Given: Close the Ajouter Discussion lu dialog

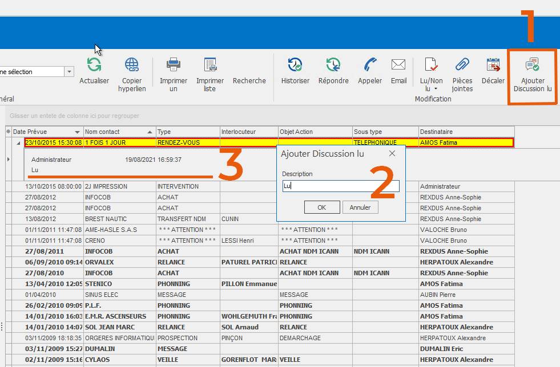Looking at the screenshot, I should click(x=392, y=153).
